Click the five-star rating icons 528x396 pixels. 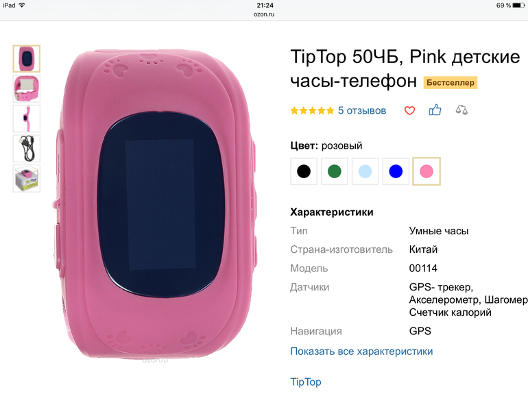tap(312, 110)
